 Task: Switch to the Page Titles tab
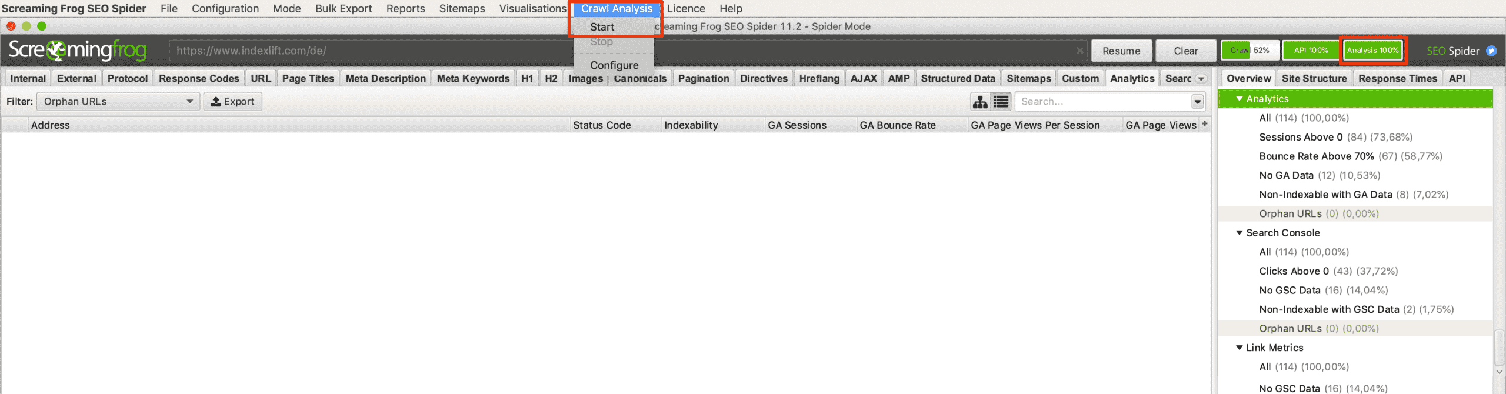(x=308, y=79)
